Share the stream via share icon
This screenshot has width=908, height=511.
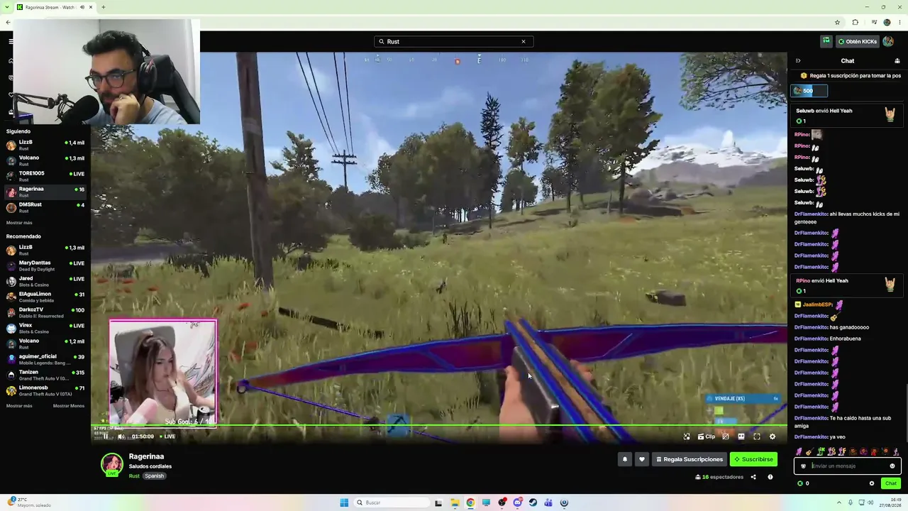point(753,477)
